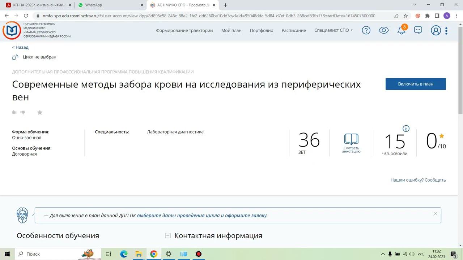
Task: Click the red recorder taskbar icon
Action: tap(199, 254)
